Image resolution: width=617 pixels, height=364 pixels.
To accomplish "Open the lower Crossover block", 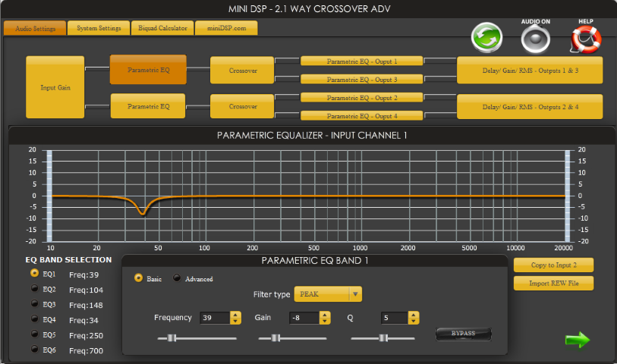I will click(242, 106).
